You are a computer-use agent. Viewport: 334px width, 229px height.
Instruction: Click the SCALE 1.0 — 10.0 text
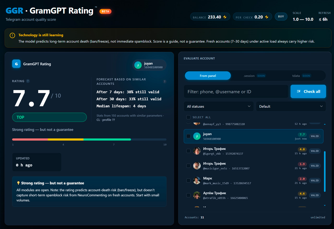303,16
